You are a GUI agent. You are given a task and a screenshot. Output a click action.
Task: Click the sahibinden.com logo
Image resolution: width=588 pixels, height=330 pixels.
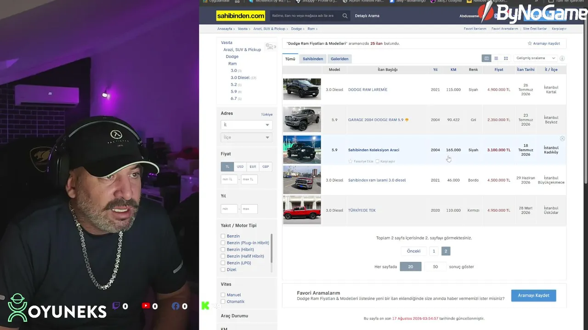(241, 16)
